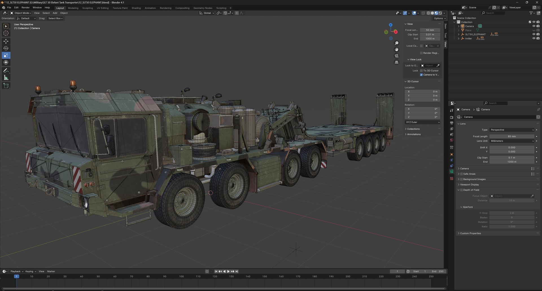
Task: Open the timeline Playback popover
Action: pos(17,272)
